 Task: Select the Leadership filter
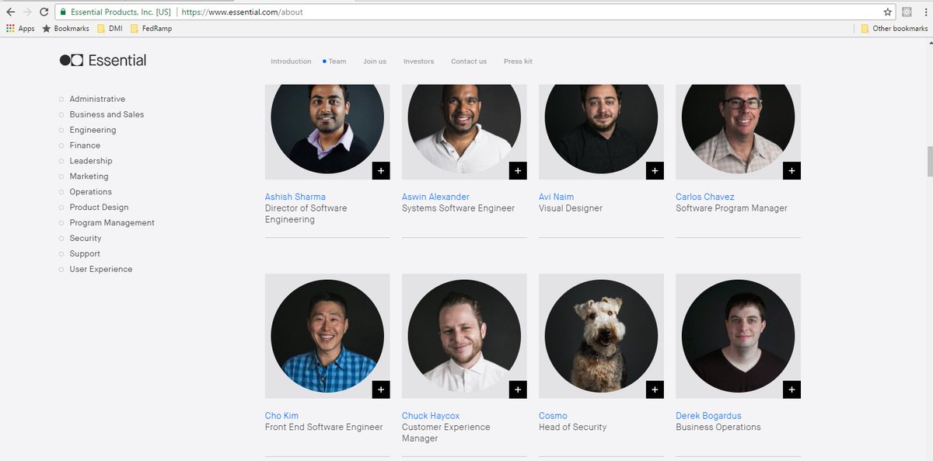point(86,161)
